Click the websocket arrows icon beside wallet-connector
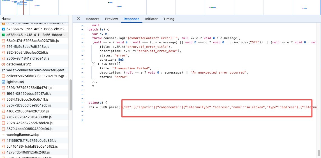This screenshot has height=158, width=321. pyautogui.click(x=3, y=70)
